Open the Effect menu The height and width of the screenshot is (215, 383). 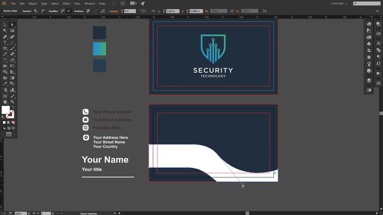pos(66,4)
